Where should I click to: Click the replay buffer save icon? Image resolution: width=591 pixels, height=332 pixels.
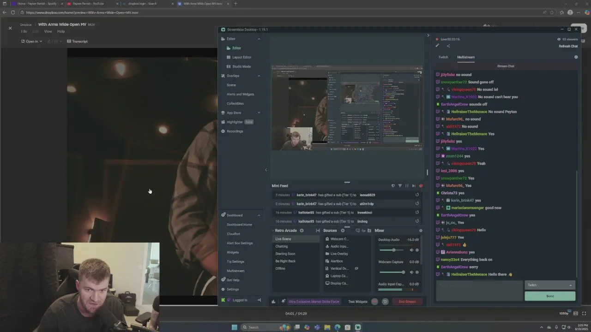(385, 302)
